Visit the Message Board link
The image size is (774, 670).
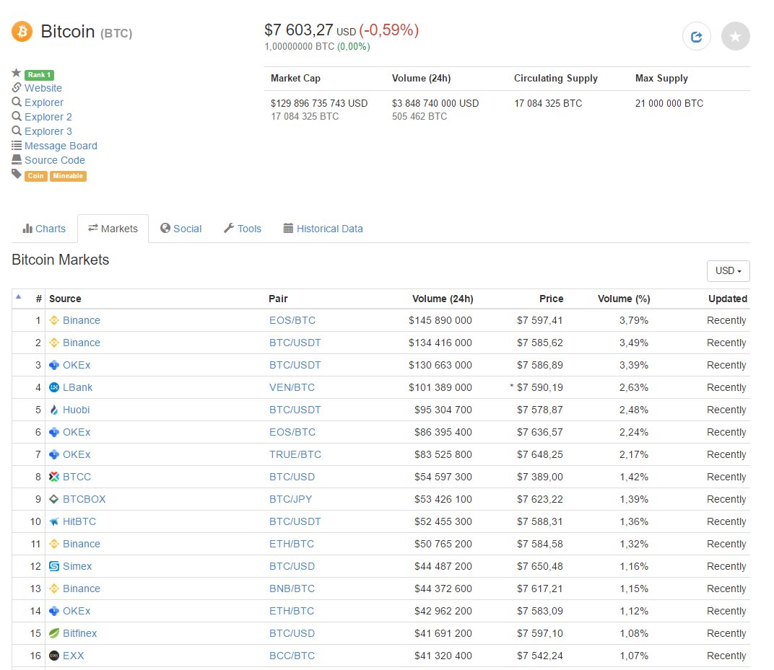61,146
